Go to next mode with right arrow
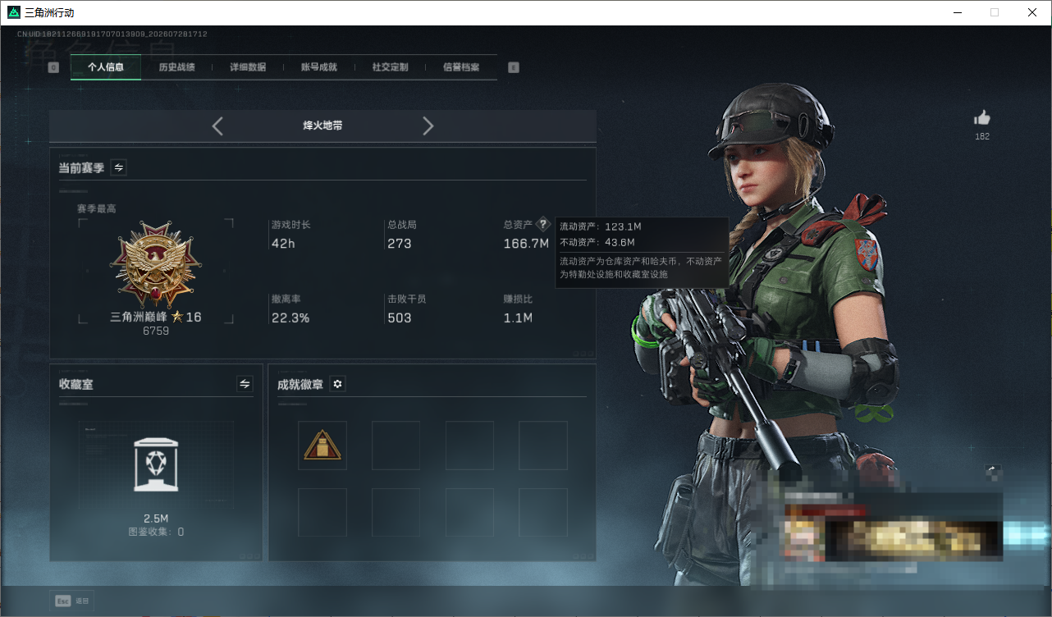Screen dimensions: 1052x617 click(x=428, y=126)
